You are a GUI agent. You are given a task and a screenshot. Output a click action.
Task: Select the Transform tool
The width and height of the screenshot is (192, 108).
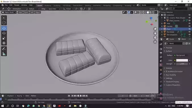4,43
